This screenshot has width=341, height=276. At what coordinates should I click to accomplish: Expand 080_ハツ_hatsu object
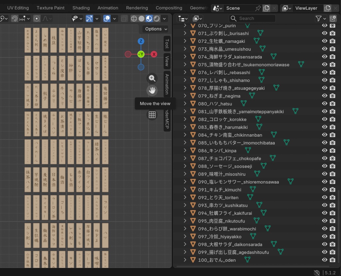point(185,104)
